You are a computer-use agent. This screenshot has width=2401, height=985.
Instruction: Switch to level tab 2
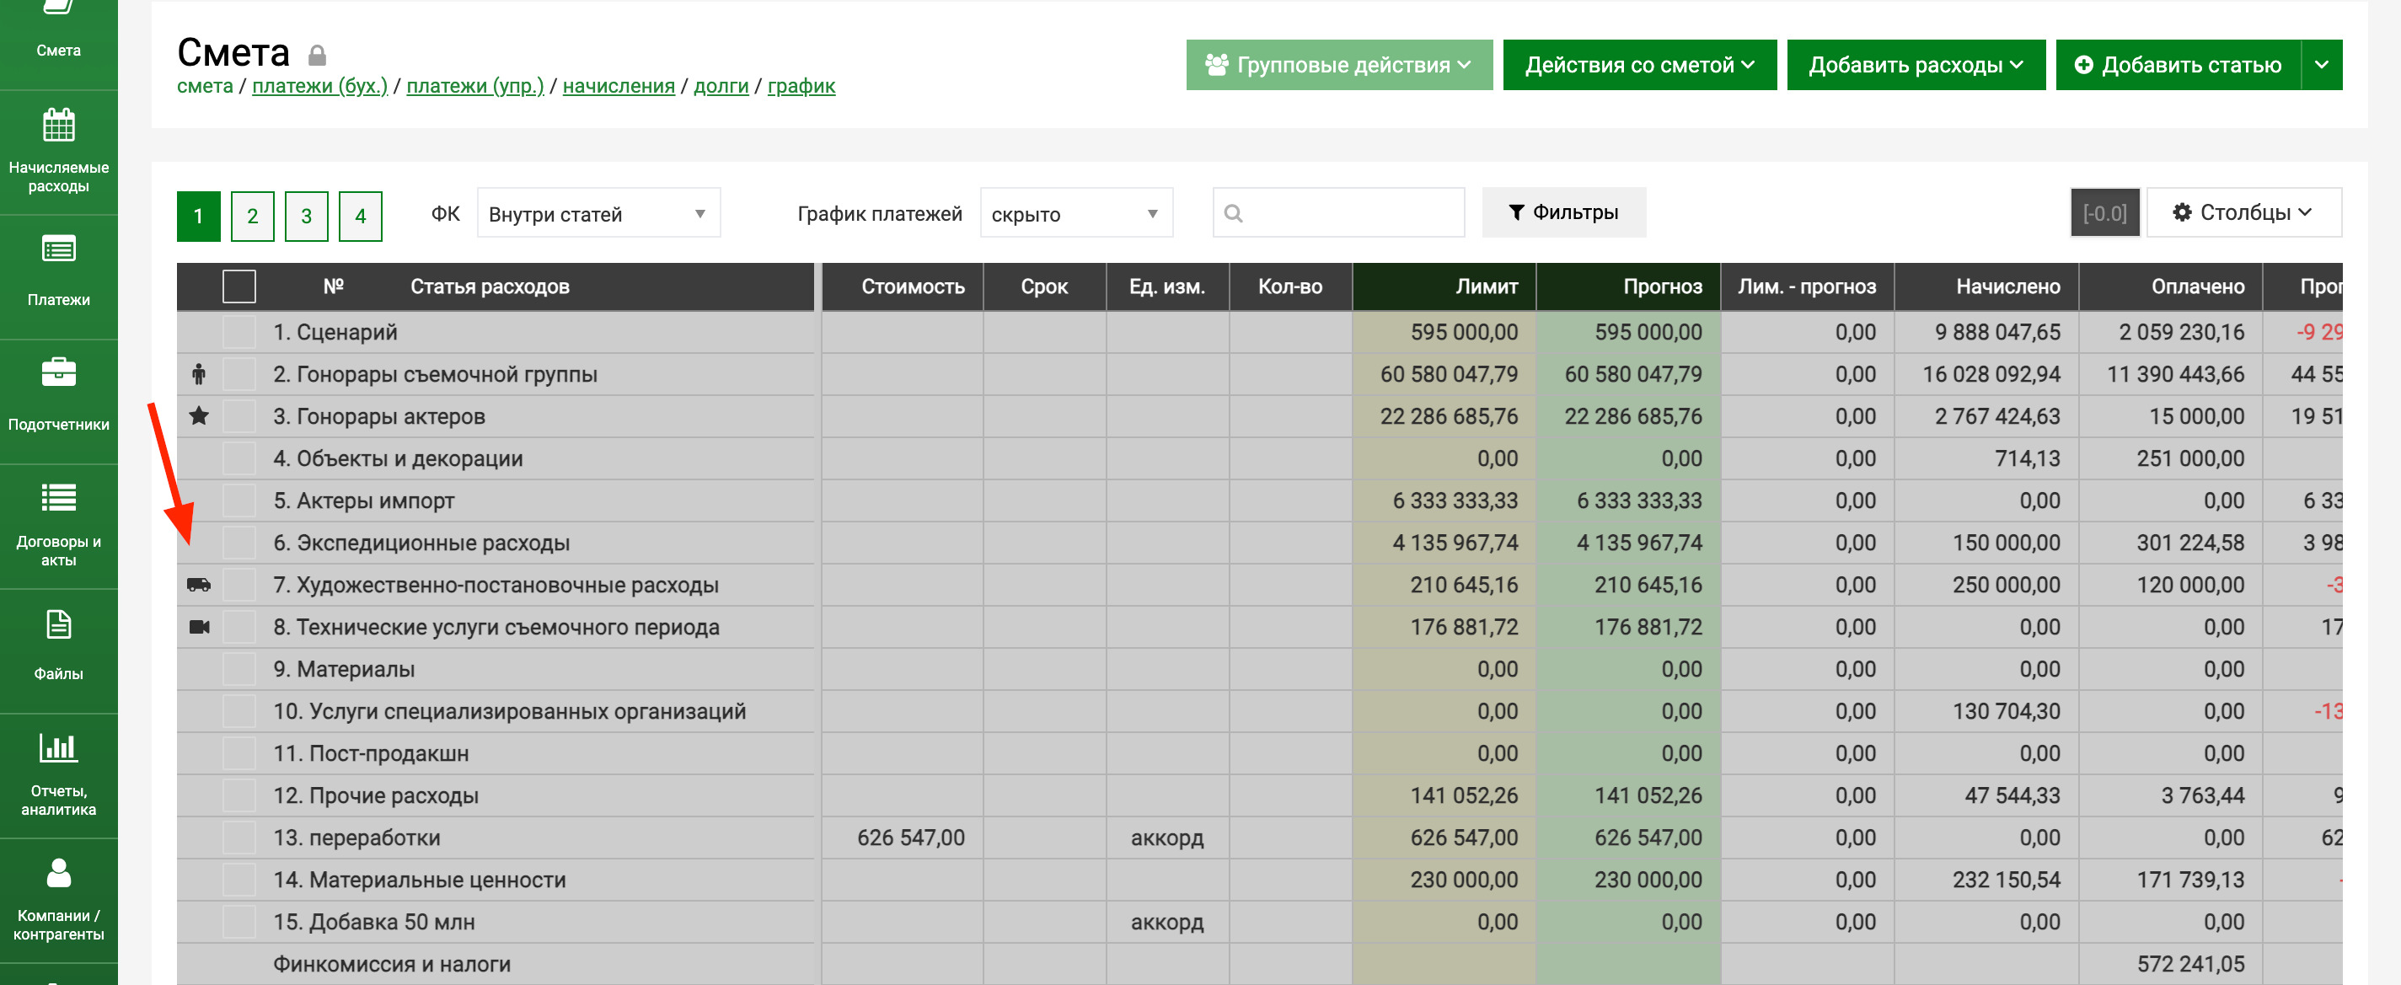(x=253, y=217)
